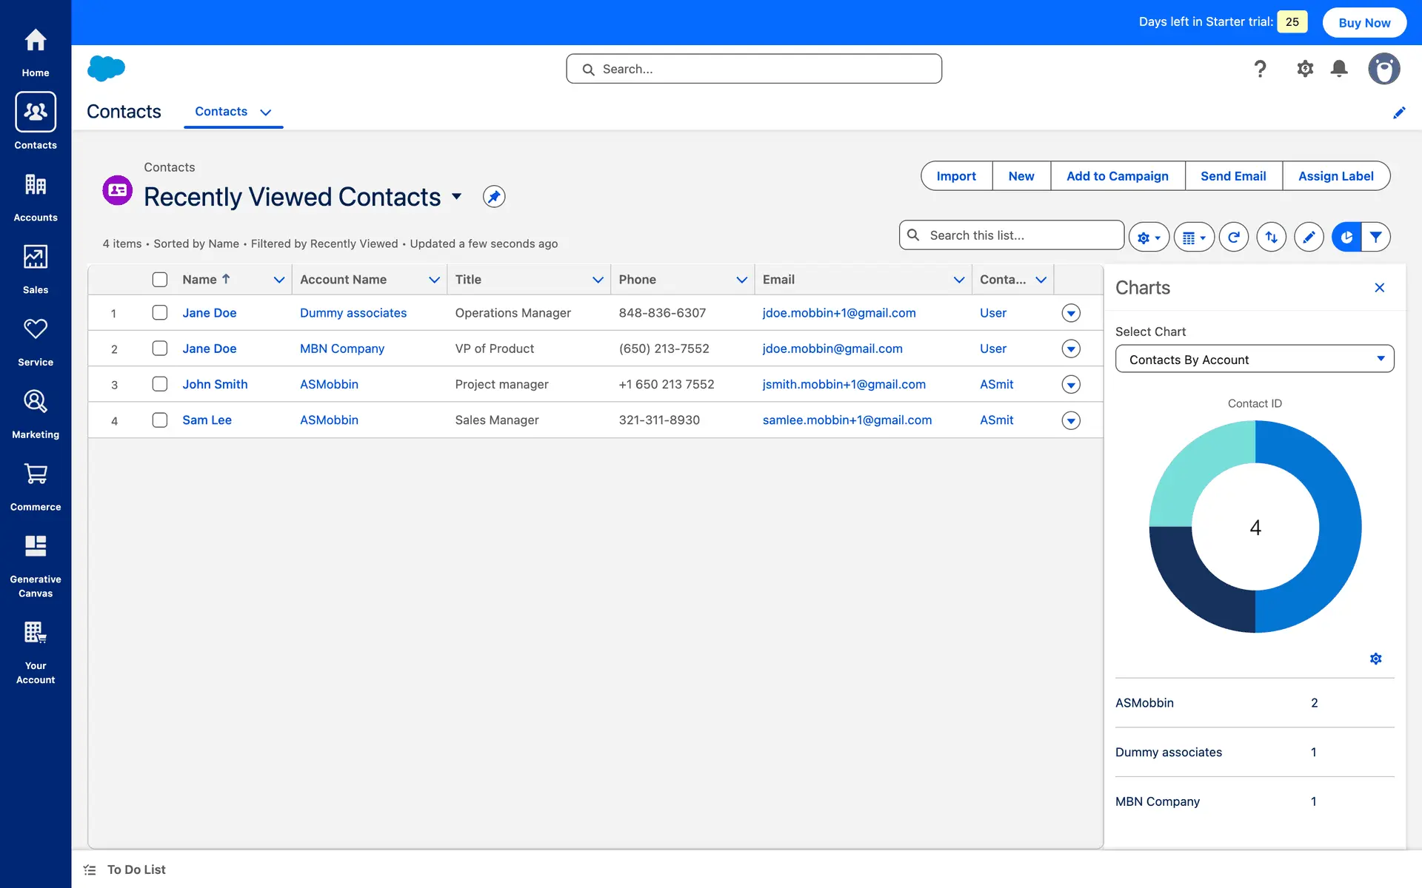This screenshot has width=1422, height=888.
Task: Open notifications bell
Action: point(1338,69)
